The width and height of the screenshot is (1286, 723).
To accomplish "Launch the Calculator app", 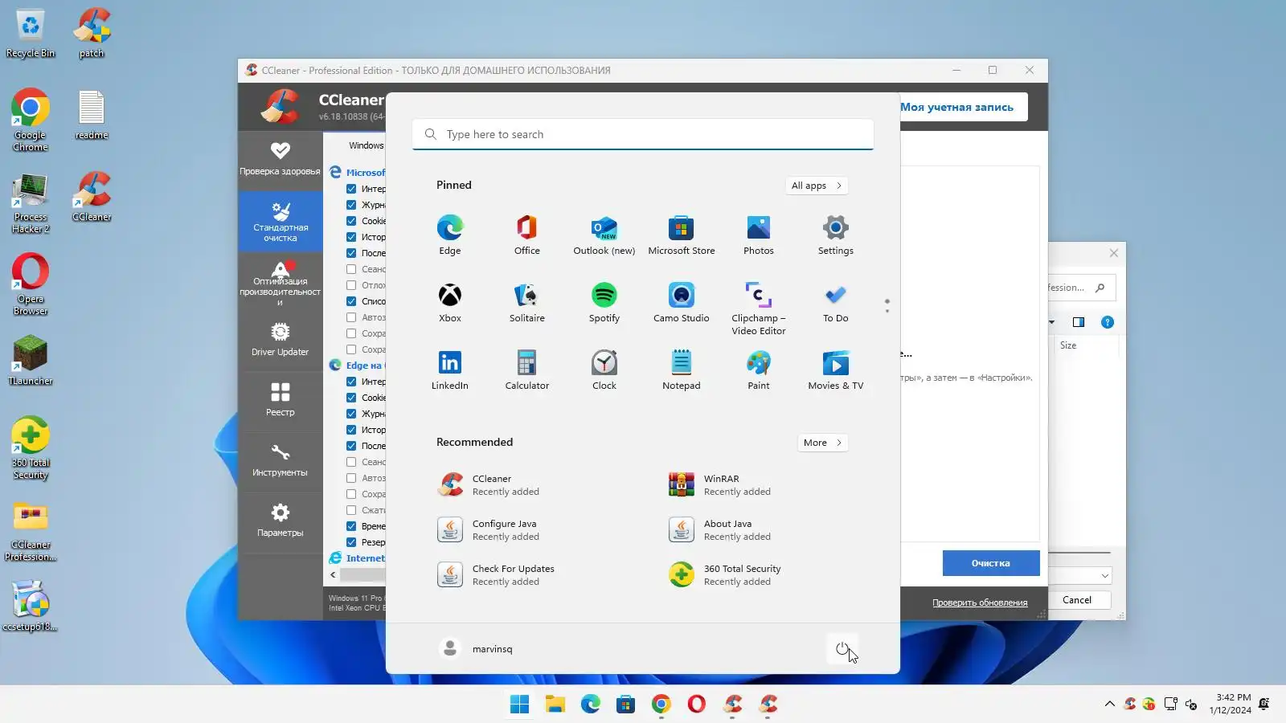I will click(527, 370).
